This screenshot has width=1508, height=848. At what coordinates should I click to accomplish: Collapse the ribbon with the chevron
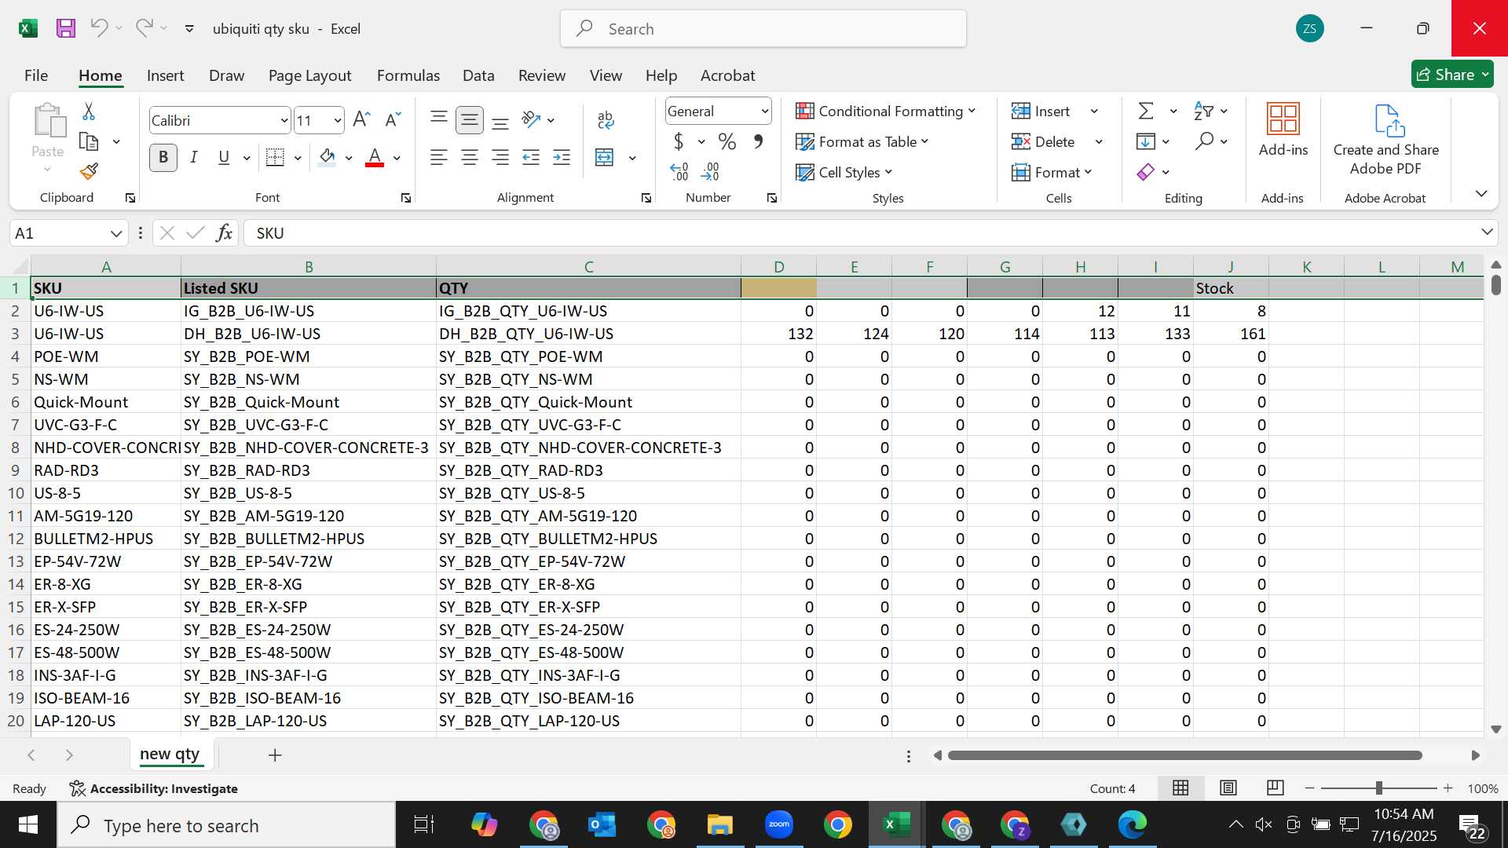[1481, 193]
